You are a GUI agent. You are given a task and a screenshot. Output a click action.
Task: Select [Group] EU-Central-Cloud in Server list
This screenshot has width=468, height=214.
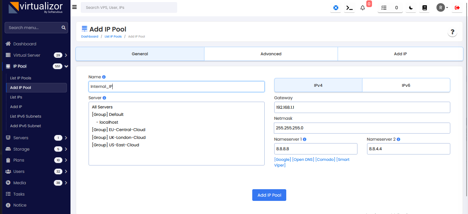[118, 130]
